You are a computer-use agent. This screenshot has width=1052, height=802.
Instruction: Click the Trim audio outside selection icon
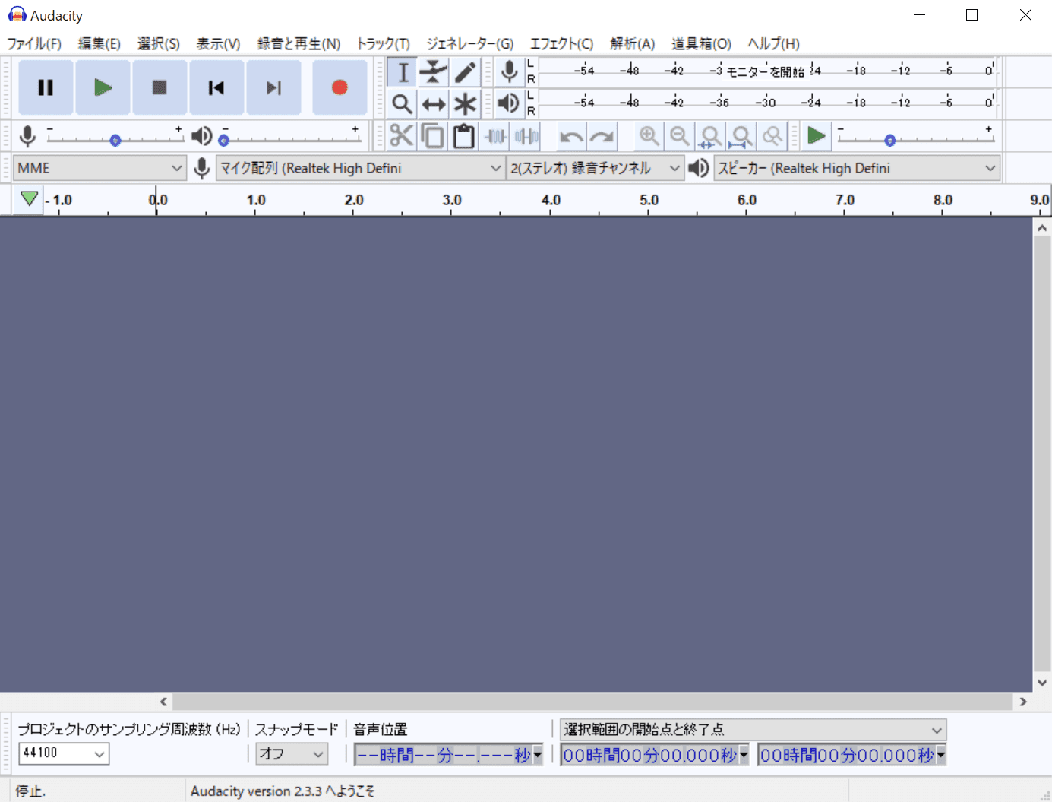coord(495,136)
